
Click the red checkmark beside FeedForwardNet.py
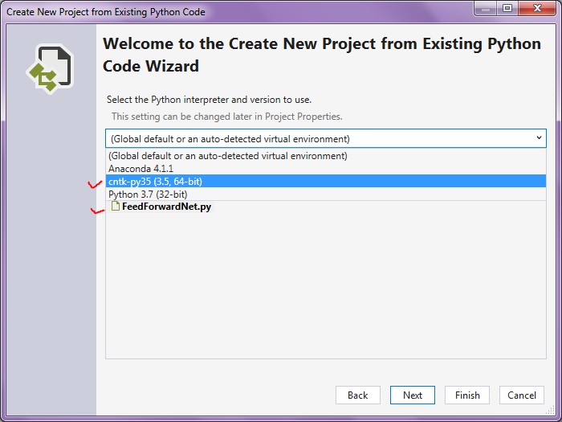pyautogui.click(x=99, y=211)
